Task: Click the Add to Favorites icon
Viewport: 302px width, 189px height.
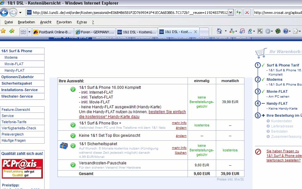Action: [12, 31]
